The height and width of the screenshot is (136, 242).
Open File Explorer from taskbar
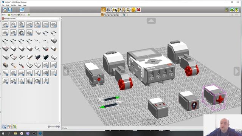[x=16, y=133]
